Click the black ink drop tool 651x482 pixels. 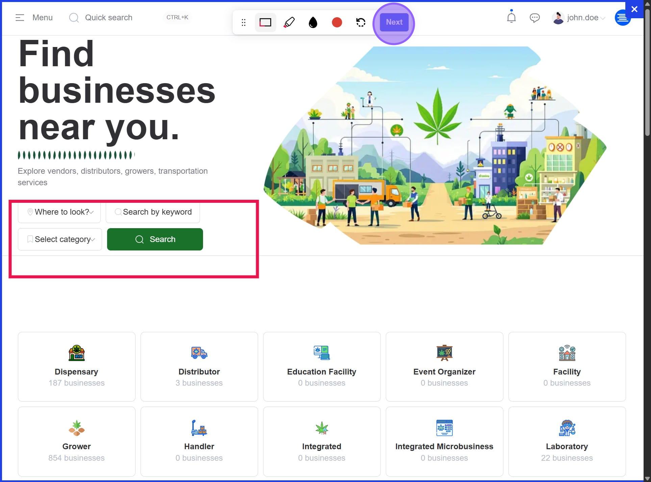coord(313,23)
